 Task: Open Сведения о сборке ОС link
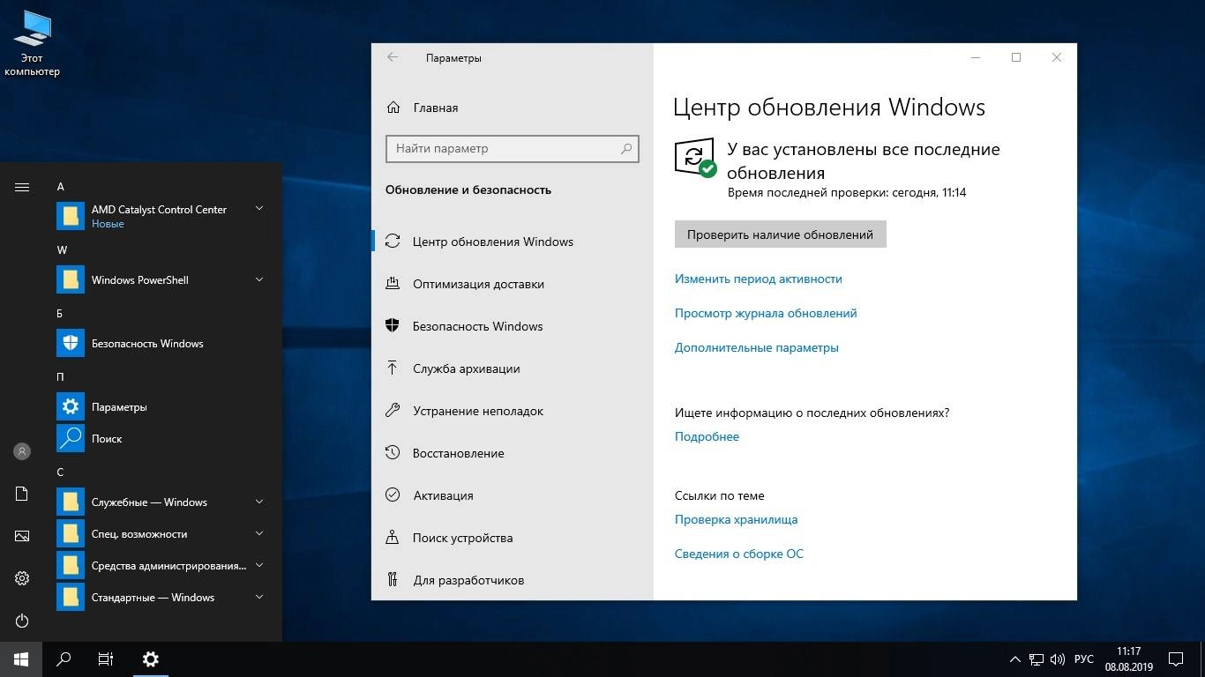[x=739, y=554]
